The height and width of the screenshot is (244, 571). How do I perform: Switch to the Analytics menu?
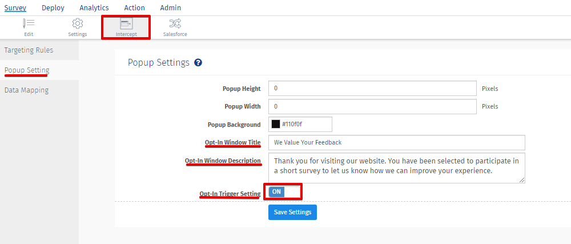point(94,8)
